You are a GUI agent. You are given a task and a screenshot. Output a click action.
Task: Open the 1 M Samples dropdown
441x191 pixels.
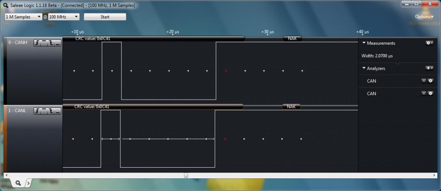(23, 17)
